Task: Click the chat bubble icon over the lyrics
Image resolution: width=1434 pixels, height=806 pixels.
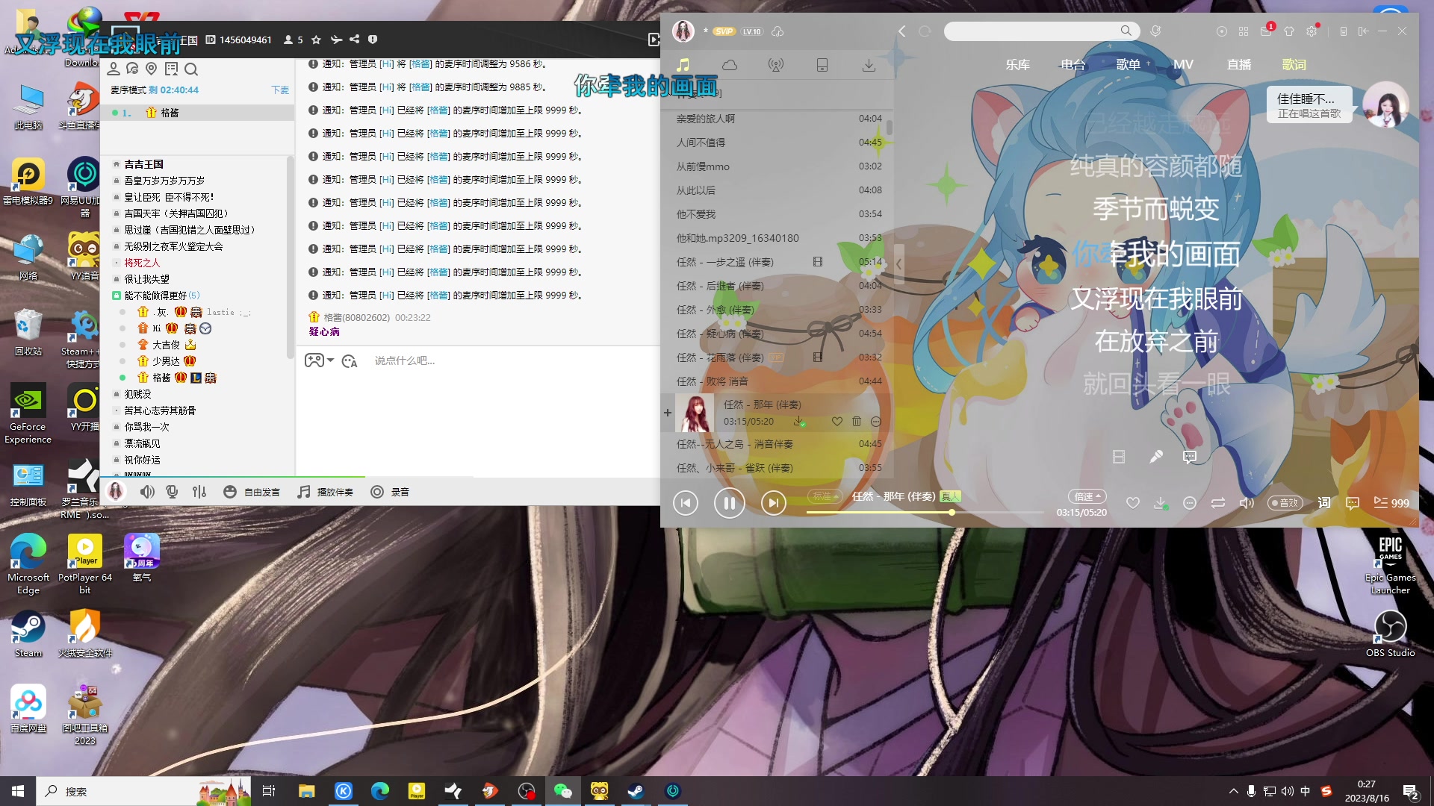Action: pyautogui.click(x=1190, y=457)
